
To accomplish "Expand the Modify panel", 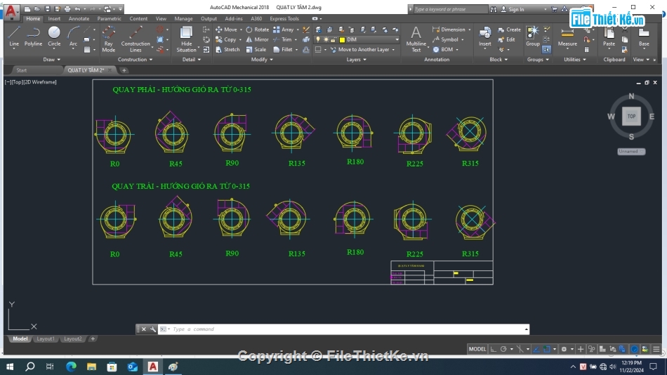I will [x=262, y=60].
